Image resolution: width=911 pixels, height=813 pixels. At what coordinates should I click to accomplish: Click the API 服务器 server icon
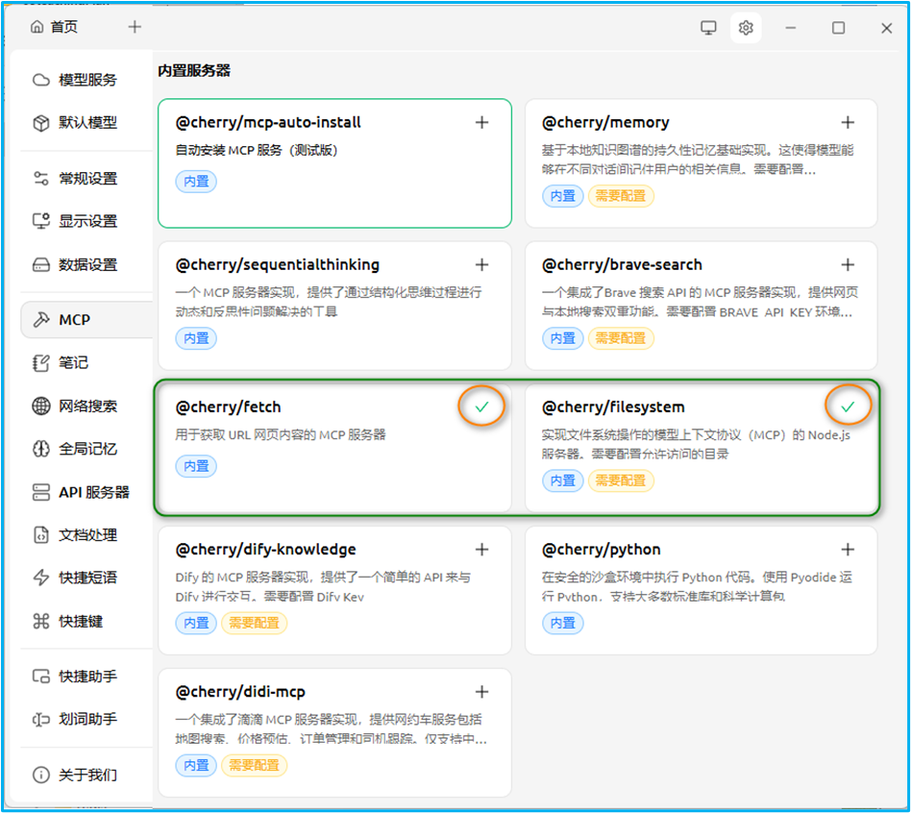coord(41,492)
